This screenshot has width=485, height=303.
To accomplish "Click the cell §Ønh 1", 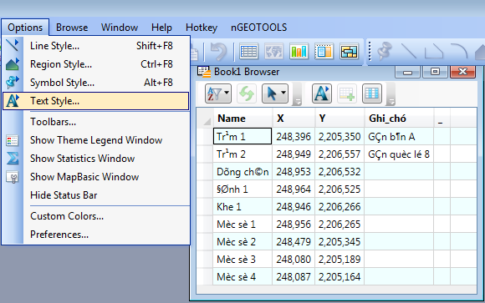I will [x=242, y=189].
